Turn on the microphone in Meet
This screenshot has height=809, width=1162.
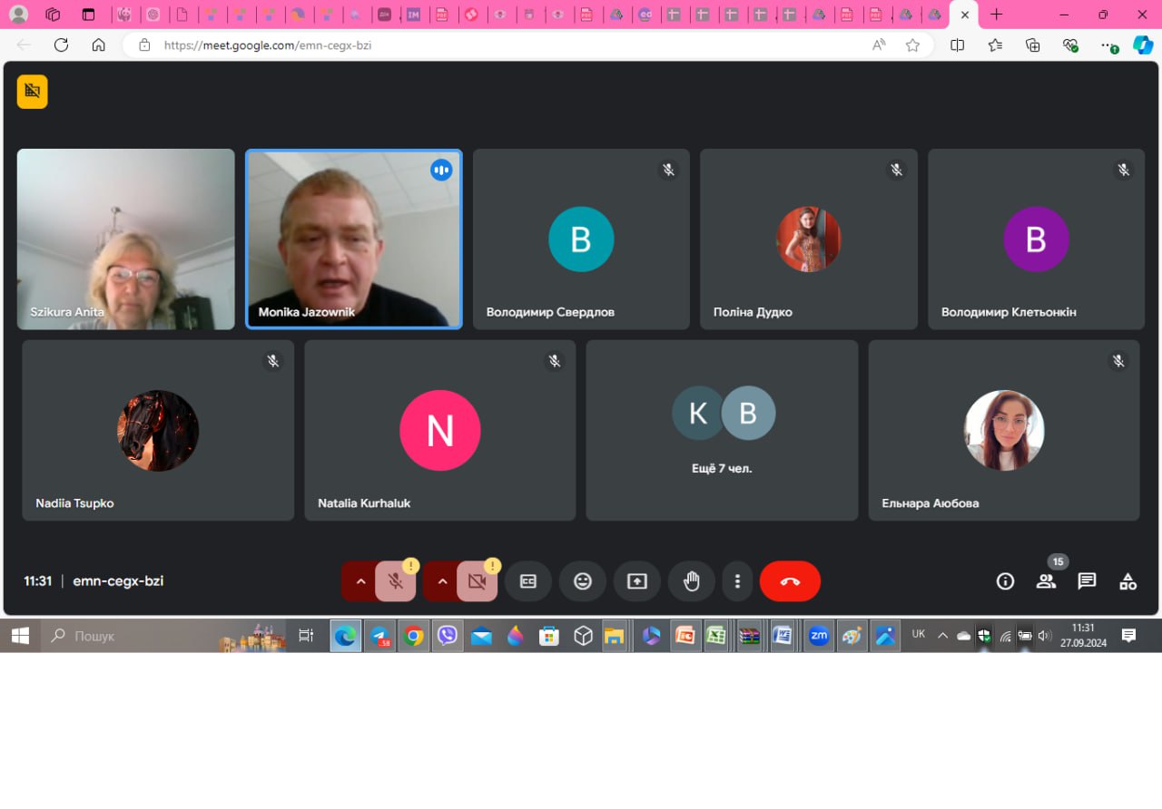[396, 581]
